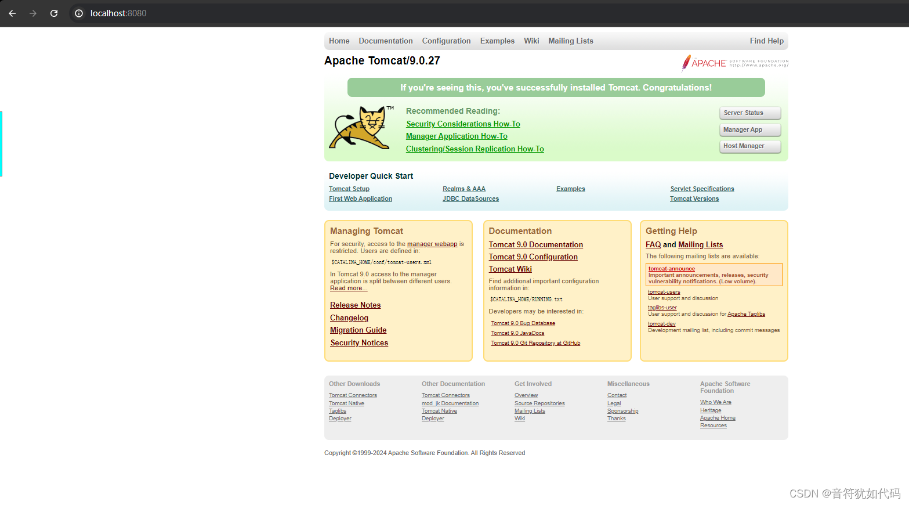Open Examples link under Developer Quick Start

(x=571, y=189)
